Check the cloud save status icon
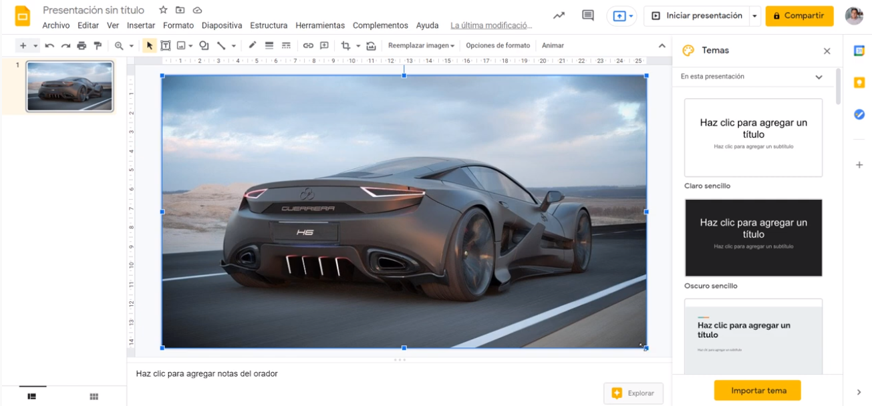 point(197,10)
